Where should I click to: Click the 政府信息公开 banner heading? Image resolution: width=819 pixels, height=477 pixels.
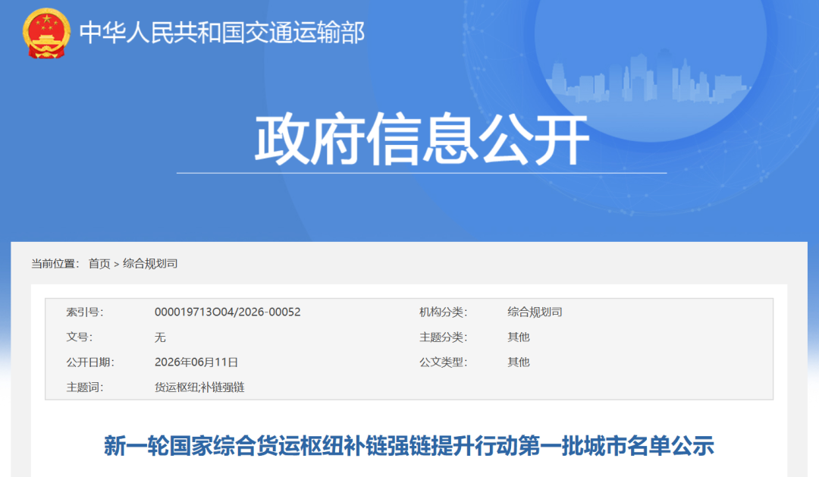(422, 139)
